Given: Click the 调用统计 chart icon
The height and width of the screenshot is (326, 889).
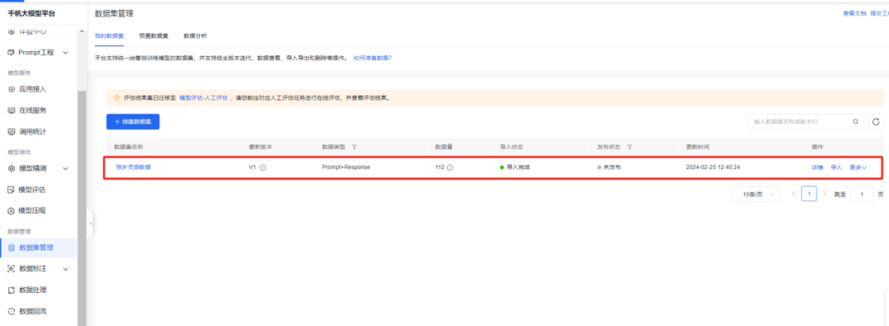Looking at the screenshot, I should pyautogui.click(x=11, y=132).
